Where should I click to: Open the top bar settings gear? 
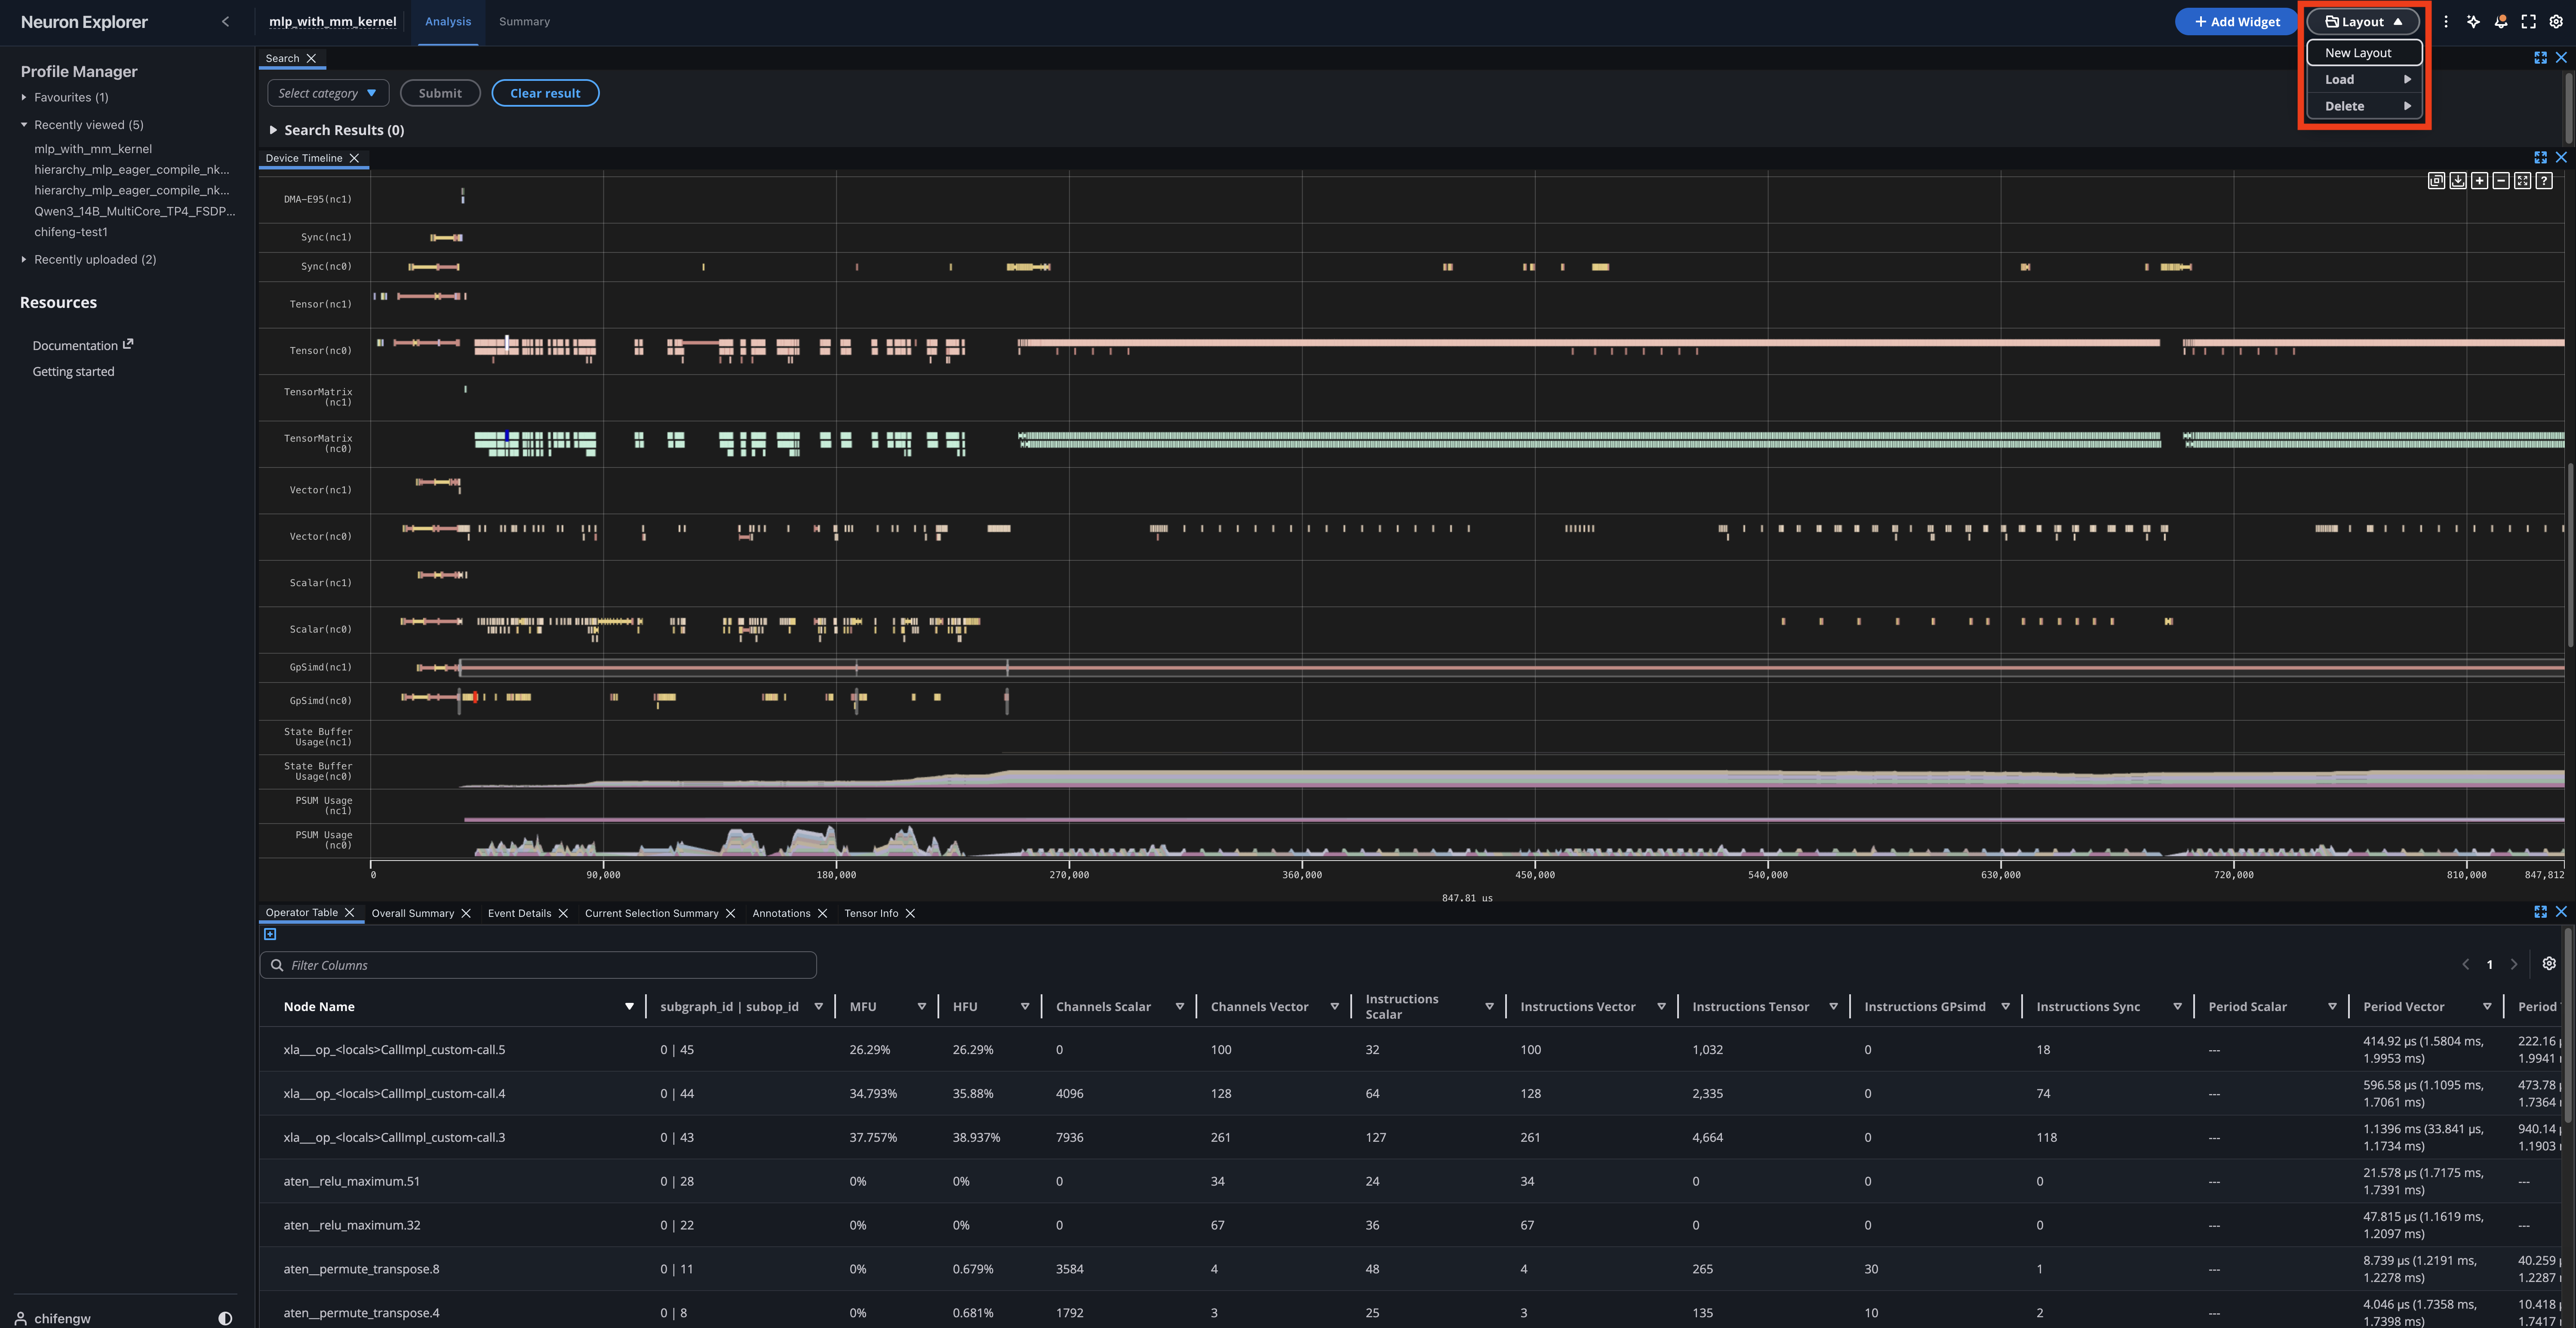coord(2556,22)
